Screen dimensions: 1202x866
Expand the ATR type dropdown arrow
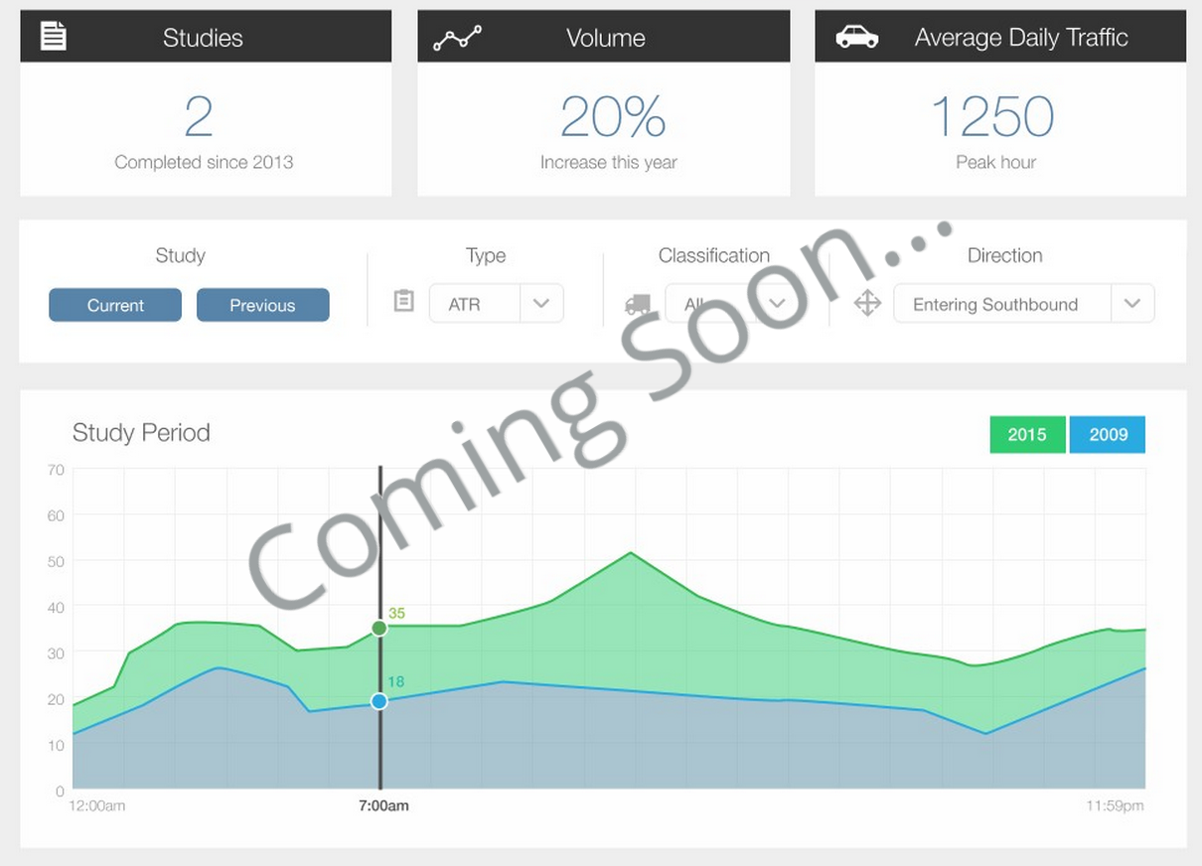pos(541,304)
